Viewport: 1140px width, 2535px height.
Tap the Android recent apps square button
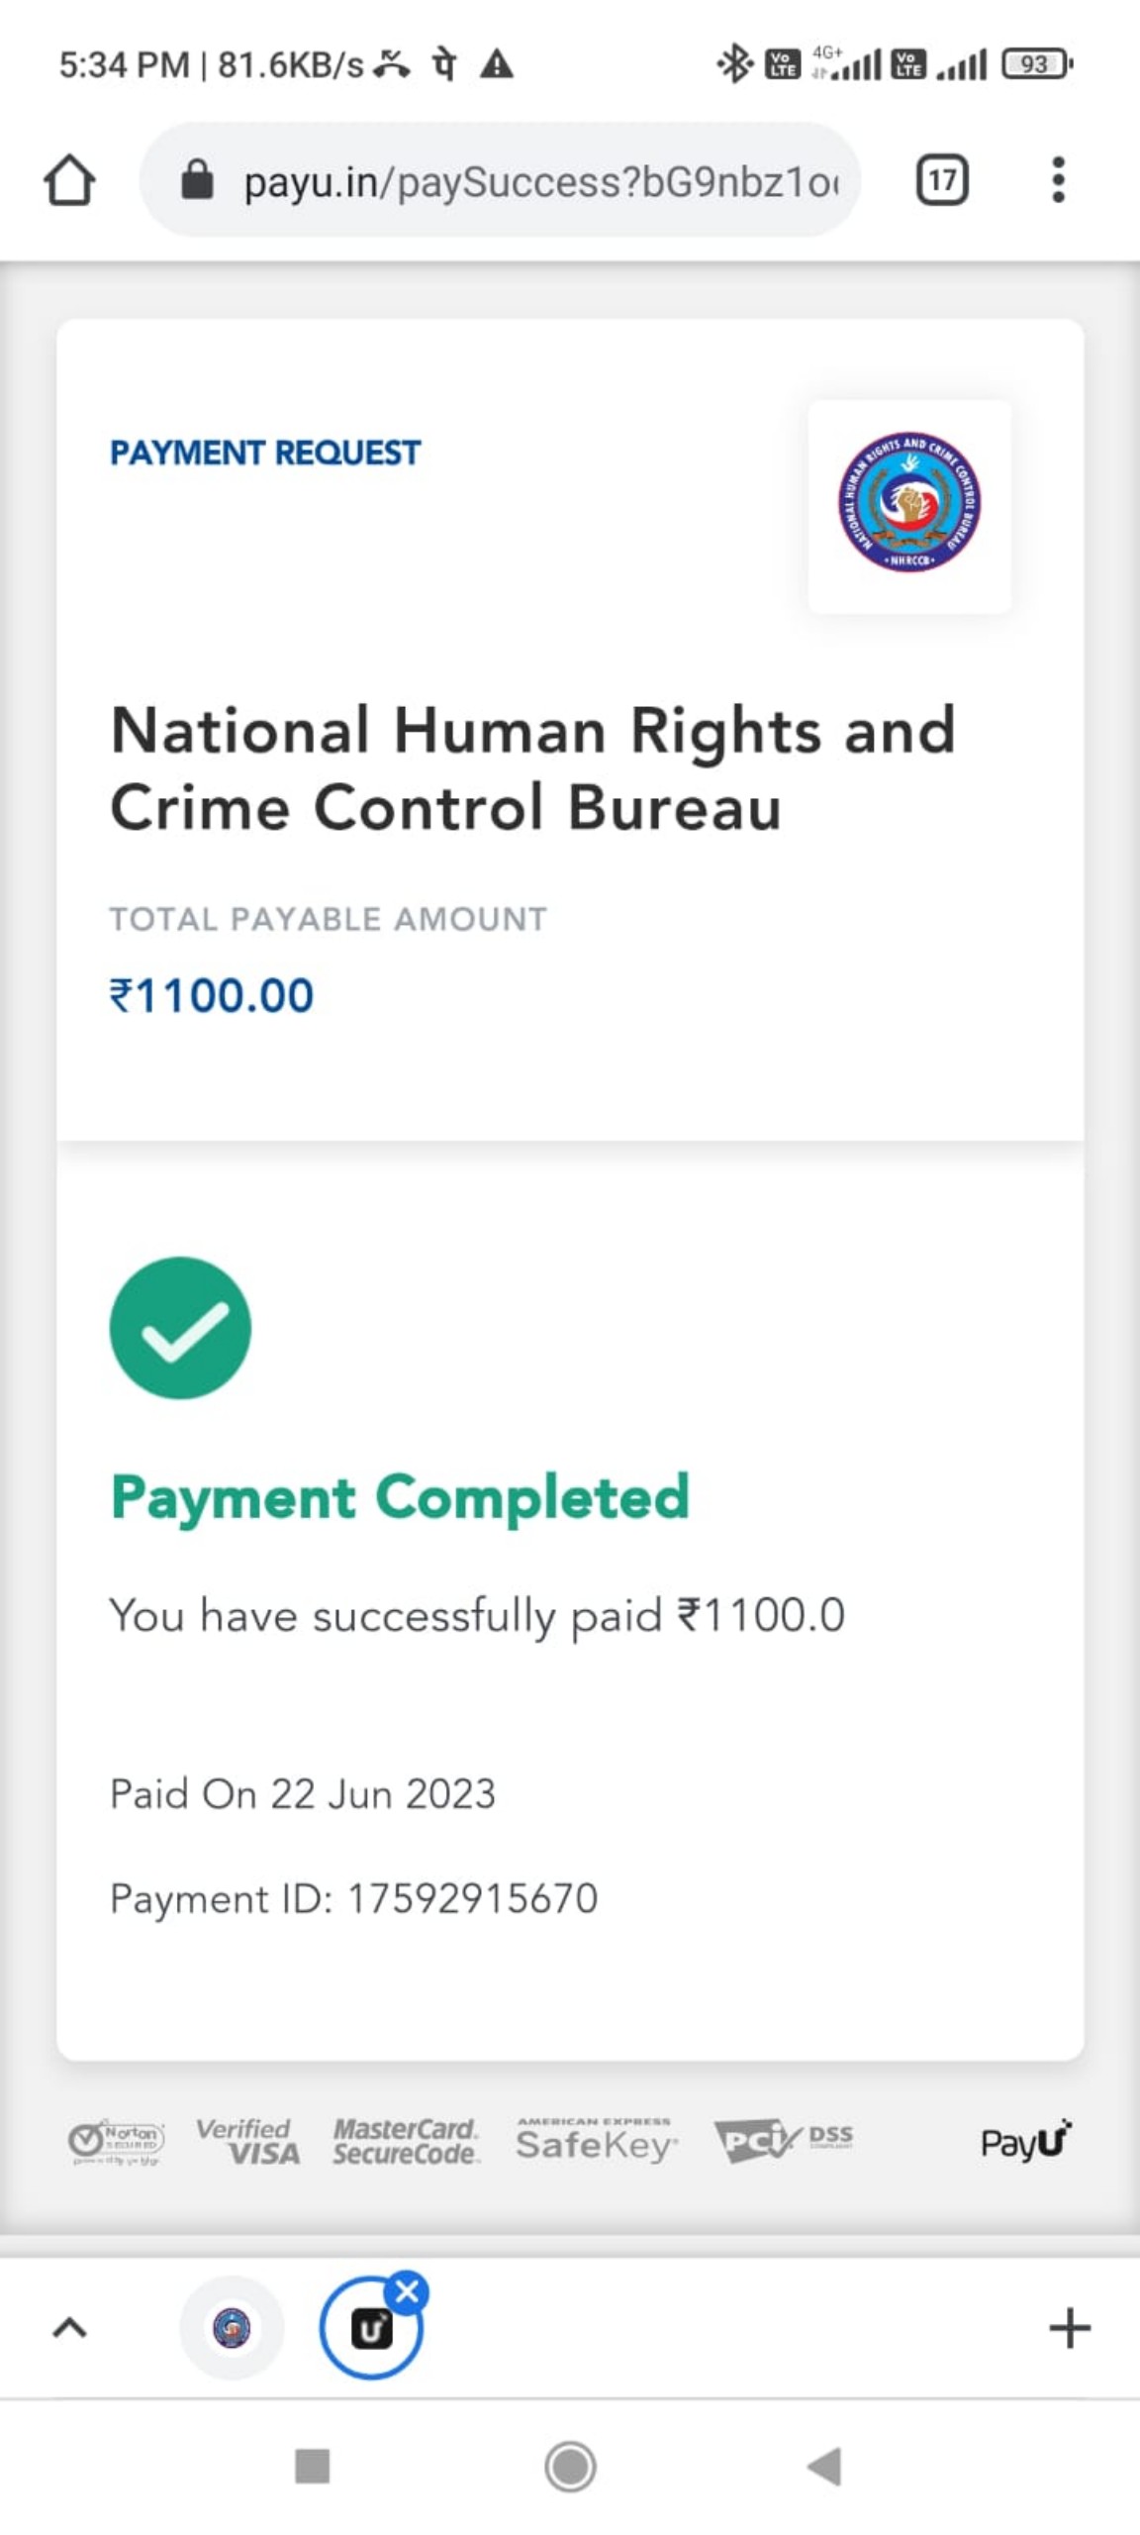point(313,2466)
